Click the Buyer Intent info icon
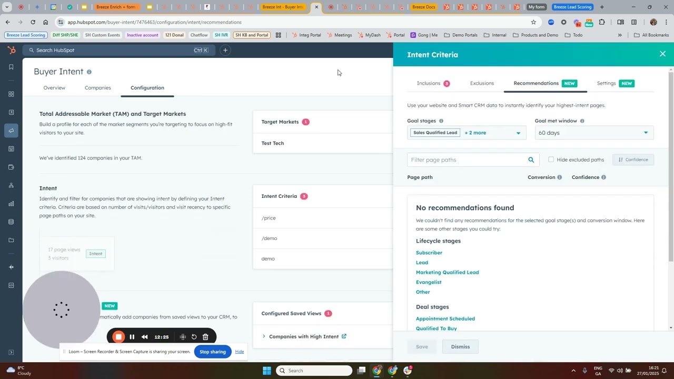674x379 pixels. [x=89, y=72]
